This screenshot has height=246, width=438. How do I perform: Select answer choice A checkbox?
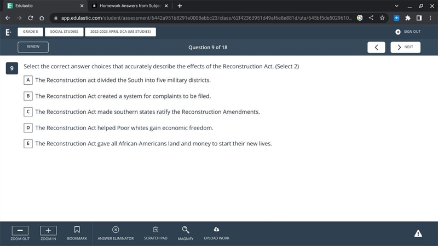(28, 80)
